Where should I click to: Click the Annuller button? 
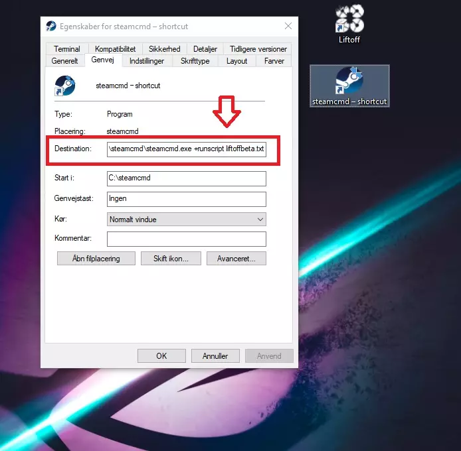point(215,356)
